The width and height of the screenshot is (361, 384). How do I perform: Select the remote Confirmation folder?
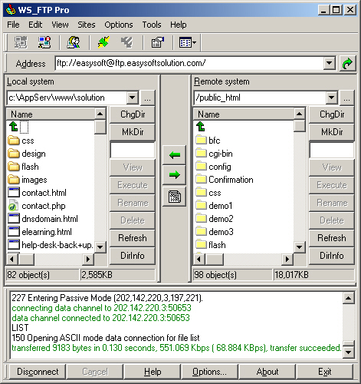point(225,180)
